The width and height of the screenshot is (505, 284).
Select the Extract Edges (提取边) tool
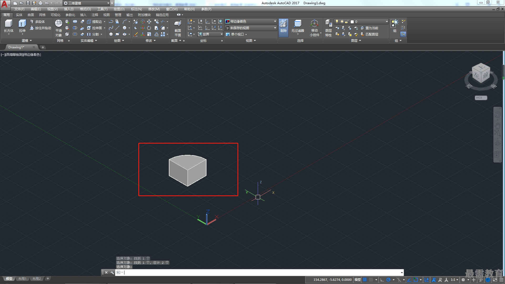tap(94, 22)
